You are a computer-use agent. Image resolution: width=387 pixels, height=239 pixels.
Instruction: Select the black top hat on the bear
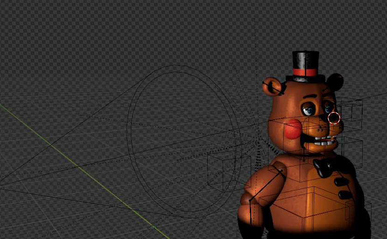click(x=306, y=67)
